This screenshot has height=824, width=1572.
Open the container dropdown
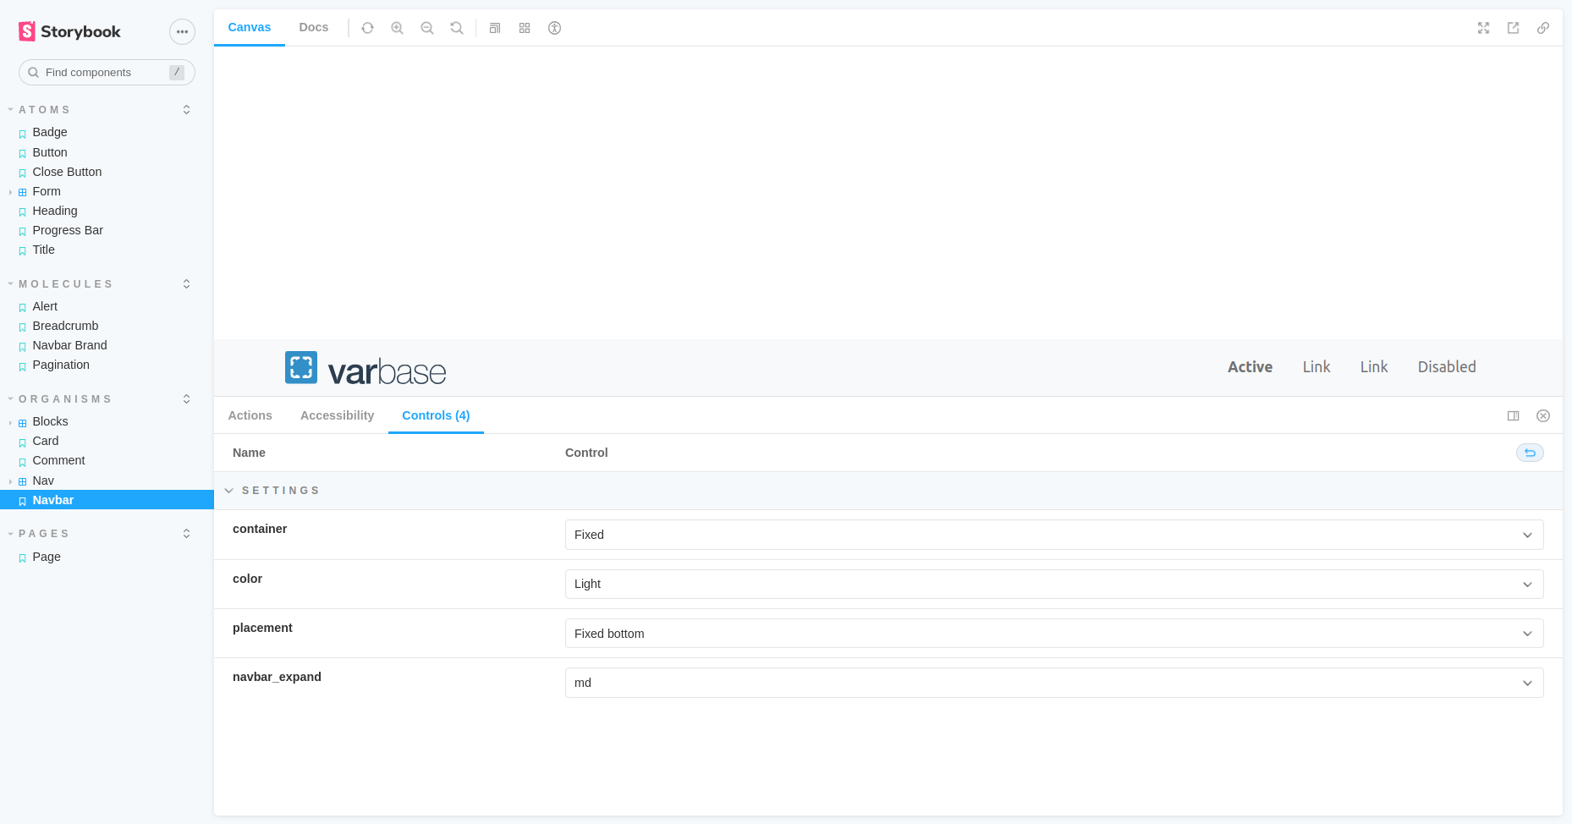point(1053,535)
